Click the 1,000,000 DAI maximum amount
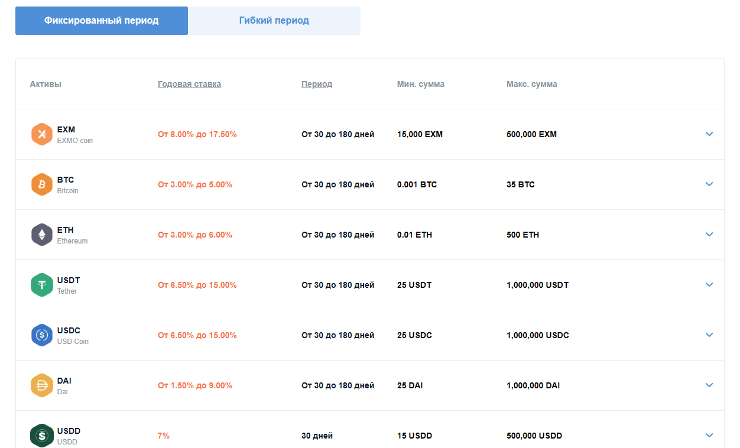740x448 pixels. pos(533,385)
